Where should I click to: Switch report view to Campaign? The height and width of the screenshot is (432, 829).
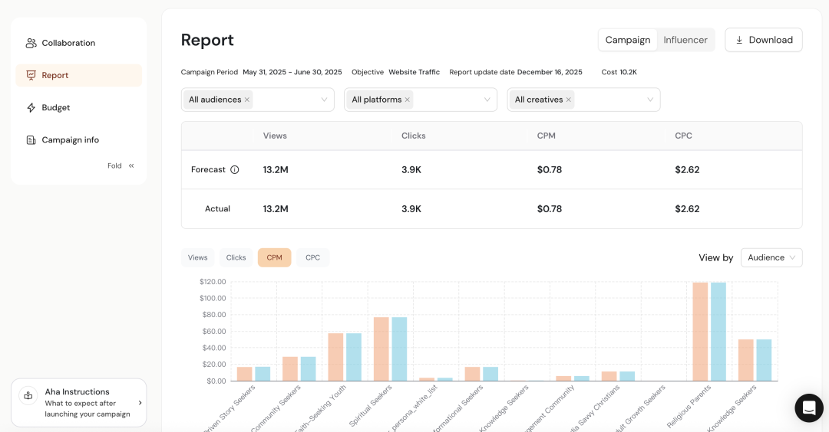tap(628, 40)
